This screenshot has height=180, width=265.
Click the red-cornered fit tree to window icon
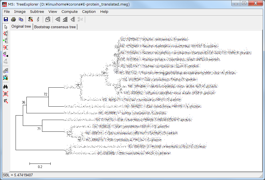click(x=6, y=94)
